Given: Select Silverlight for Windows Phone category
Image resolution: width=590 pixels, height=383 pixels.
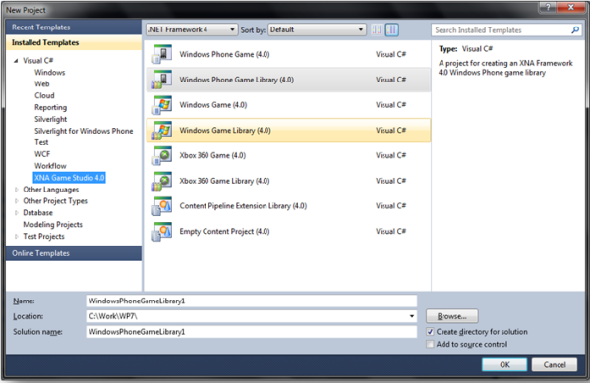Looking at the screenshot, I should (84, 131).
